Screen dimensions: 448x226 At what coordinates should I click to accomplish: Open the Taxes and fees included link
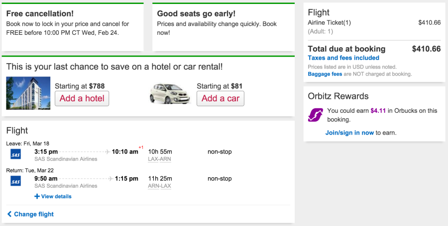click(x=343, y=58)
